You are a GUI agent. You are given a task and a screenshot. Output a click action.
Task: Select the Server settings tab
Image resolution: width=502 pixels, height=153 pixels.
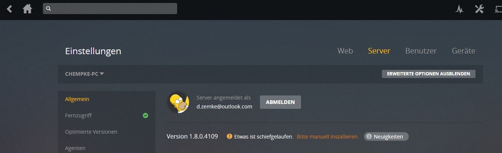coord(379,51)
